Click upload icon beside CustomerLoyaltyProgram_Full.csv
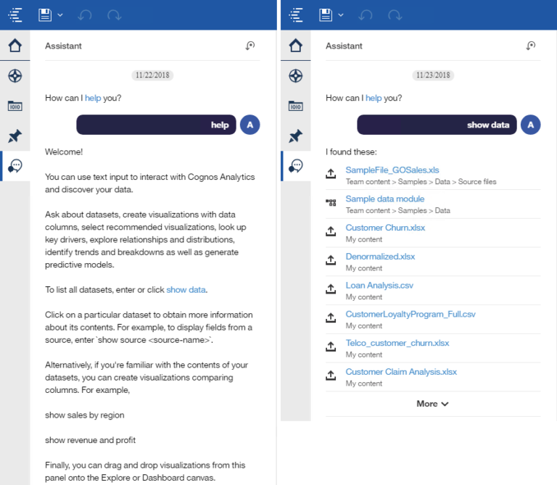The height and width of the screenshot is (485, 557). click(331, 318)
